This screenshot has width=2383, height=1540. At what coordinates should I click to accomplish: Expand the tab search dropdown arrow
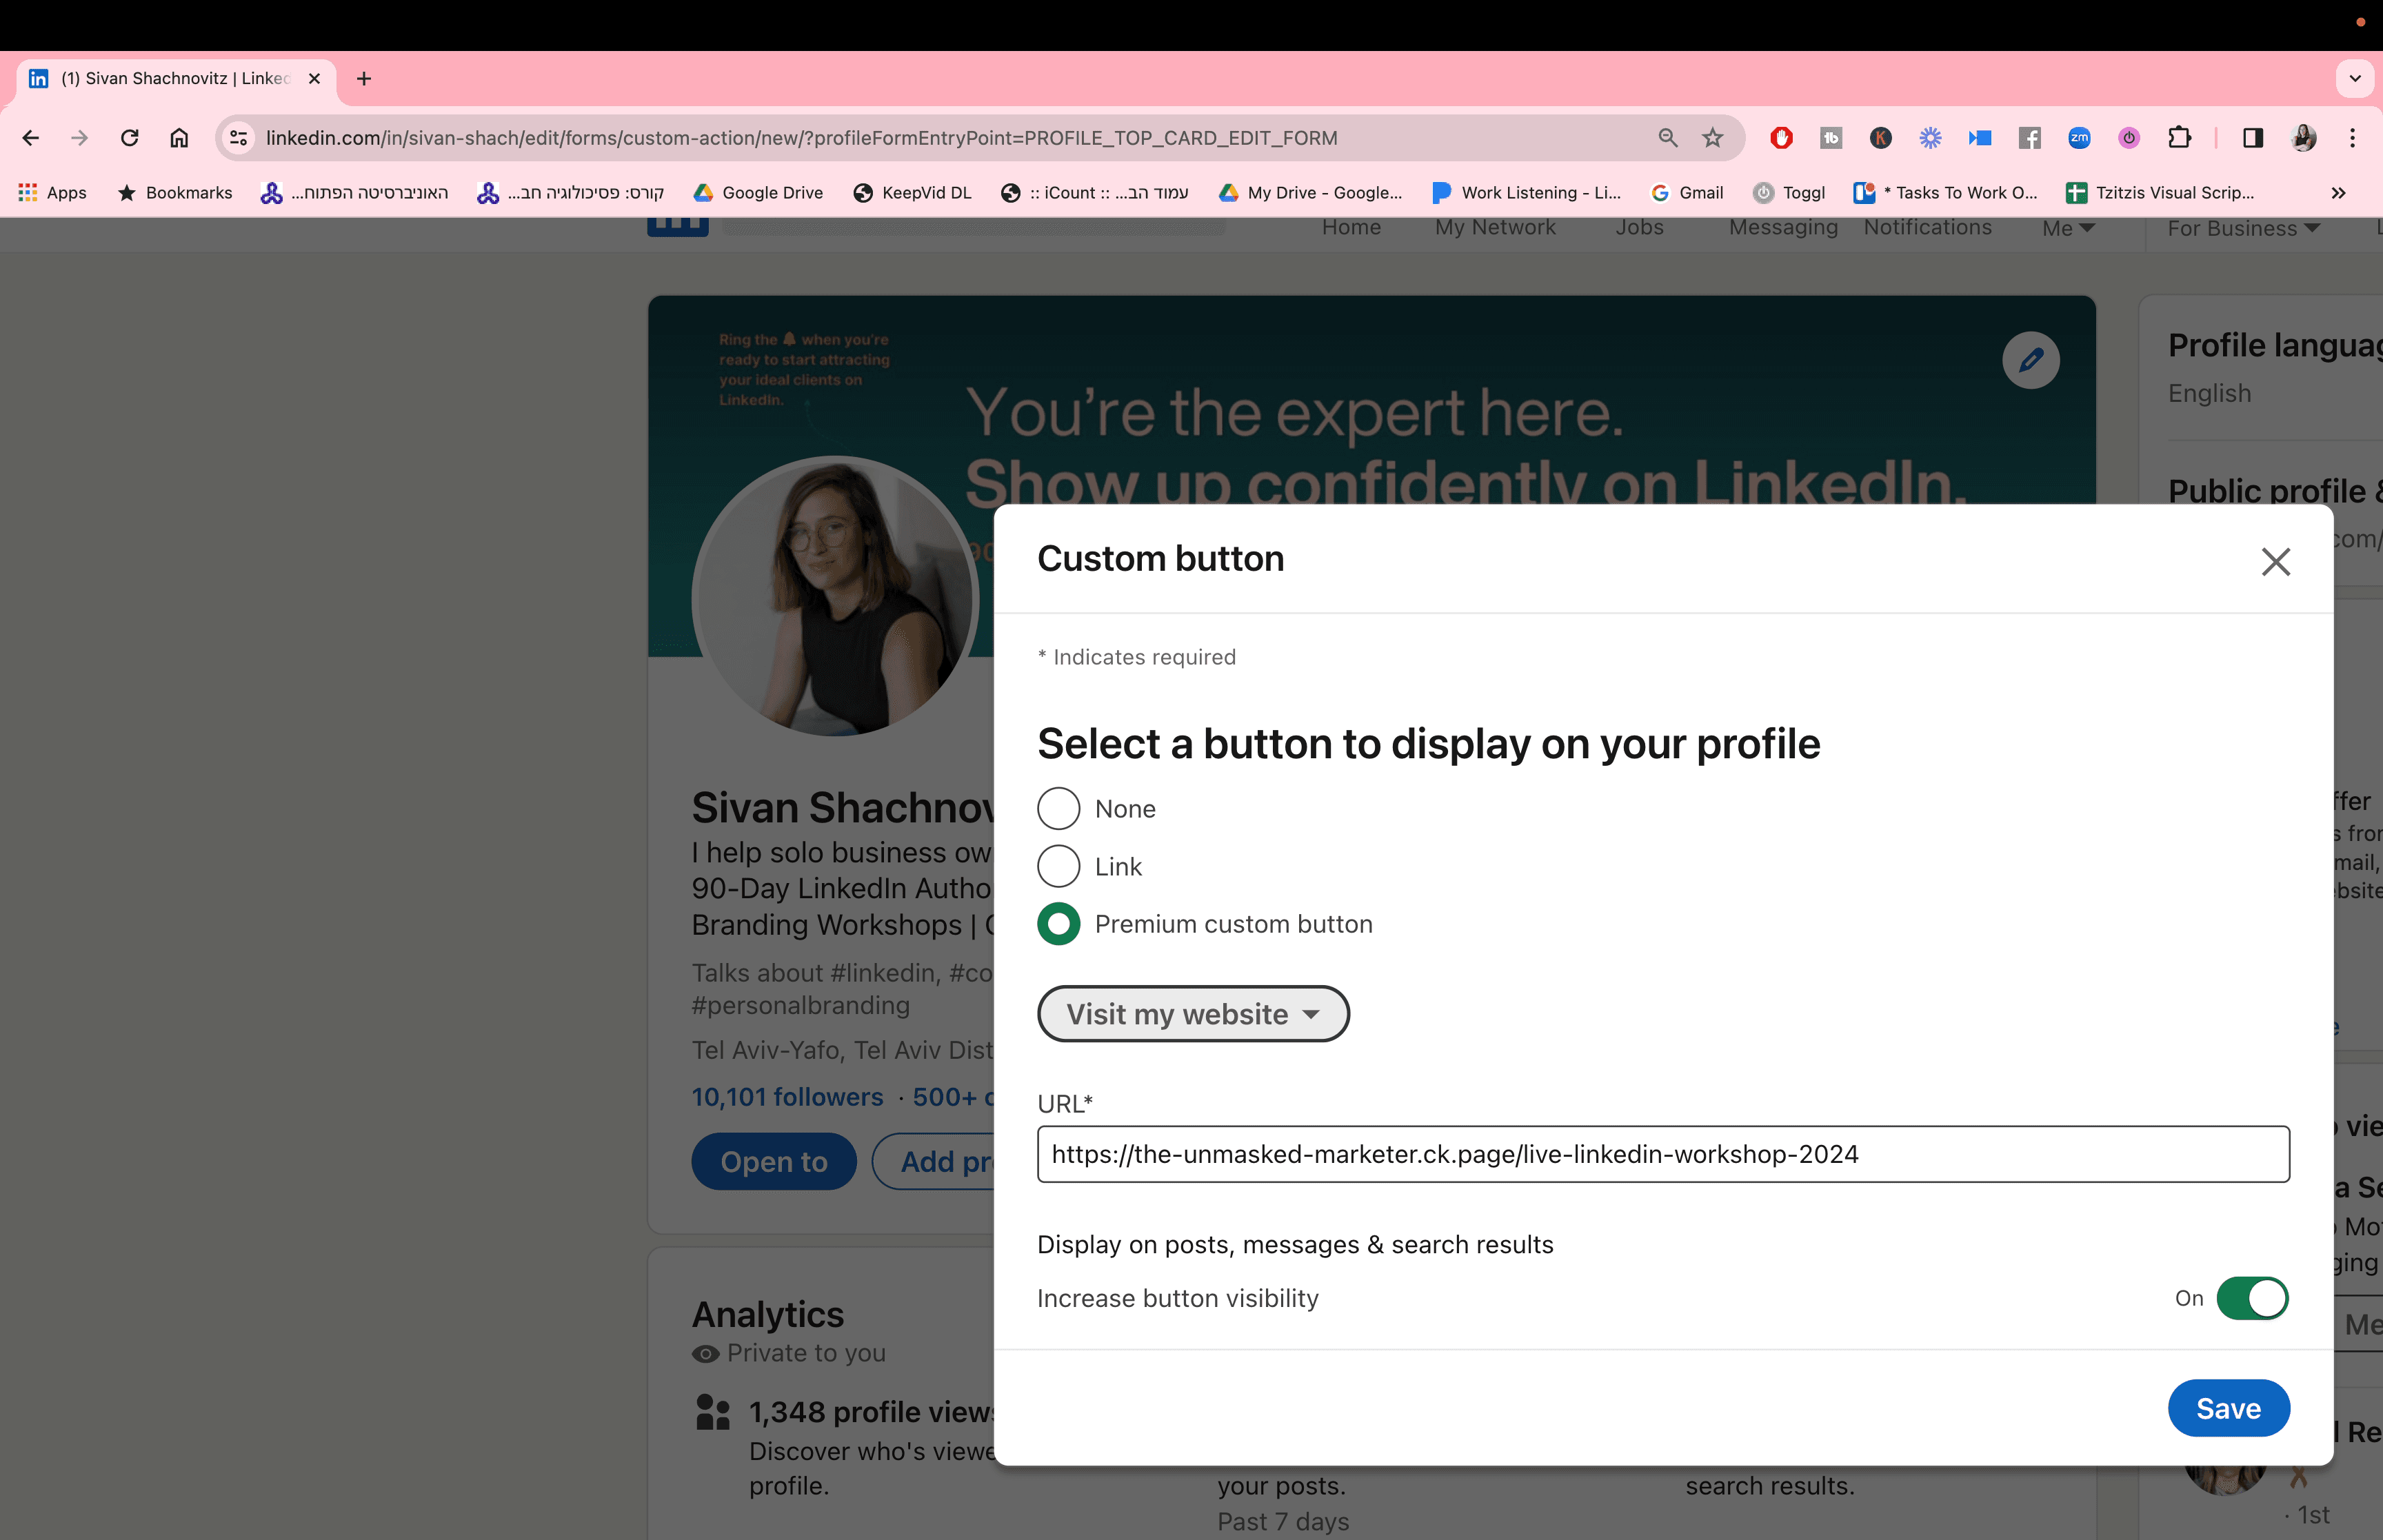2355,79
